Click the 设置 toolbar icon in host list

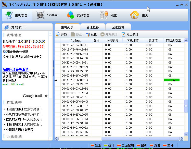pyautogui.click(x=87, y=34)
